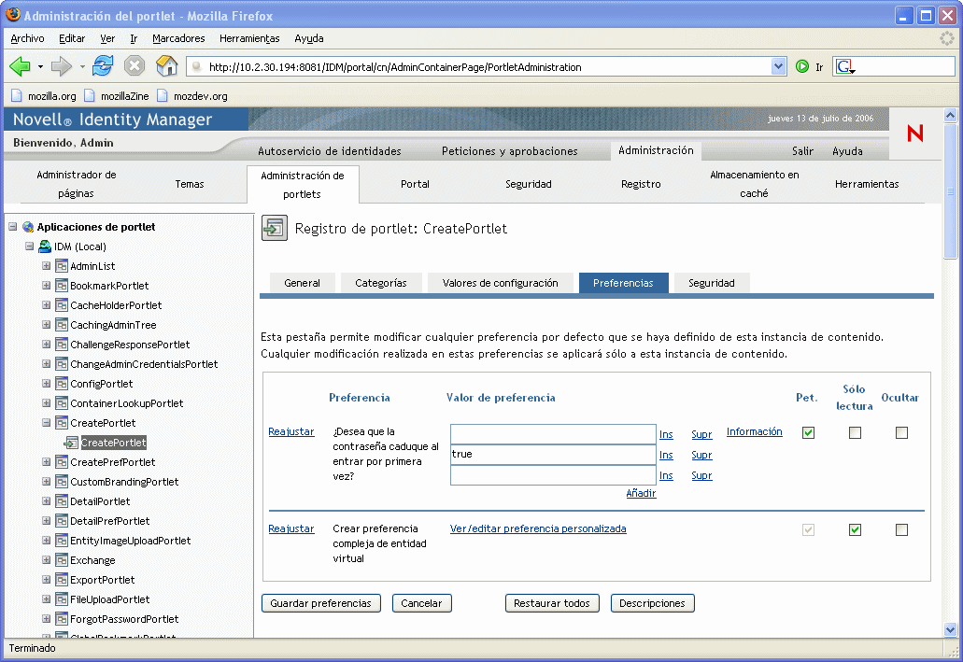963x662 pixels.
Task: Open the Herramientas menu
Action: coord(249,38)
